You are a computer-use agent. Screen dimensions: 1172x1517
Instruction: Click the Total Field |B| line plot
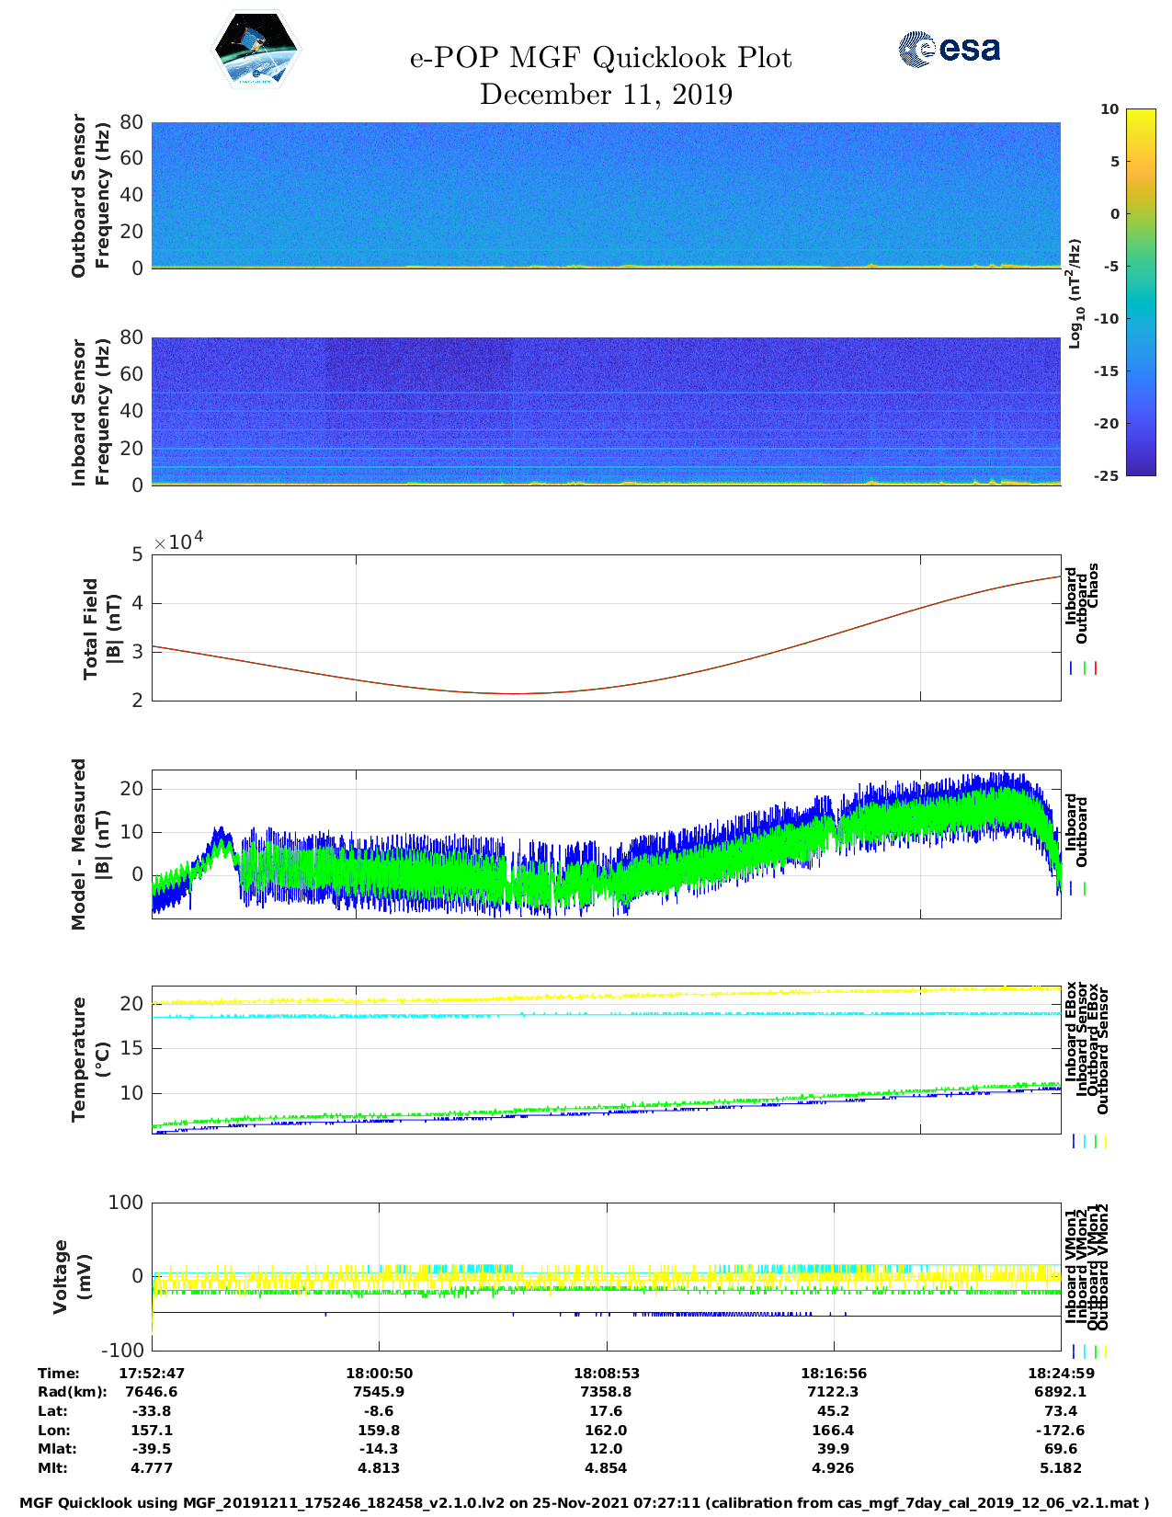[x=606, y=627]
